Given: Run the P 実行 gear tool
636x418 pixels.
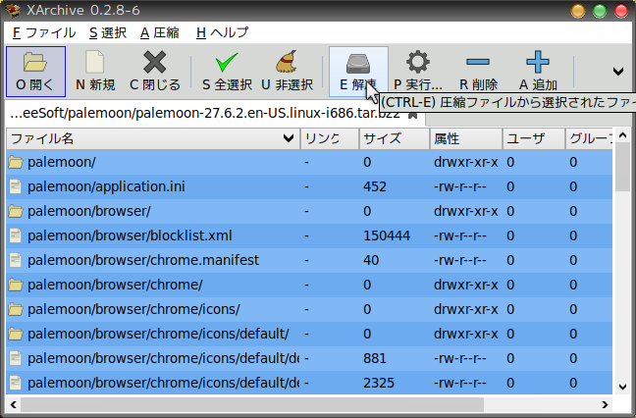Looking at the screenshot, I should 418,72.
